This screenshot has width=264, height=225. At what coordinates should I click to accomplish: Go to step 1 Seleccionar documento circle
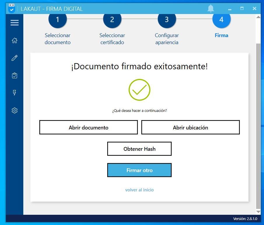pos(58,19)
